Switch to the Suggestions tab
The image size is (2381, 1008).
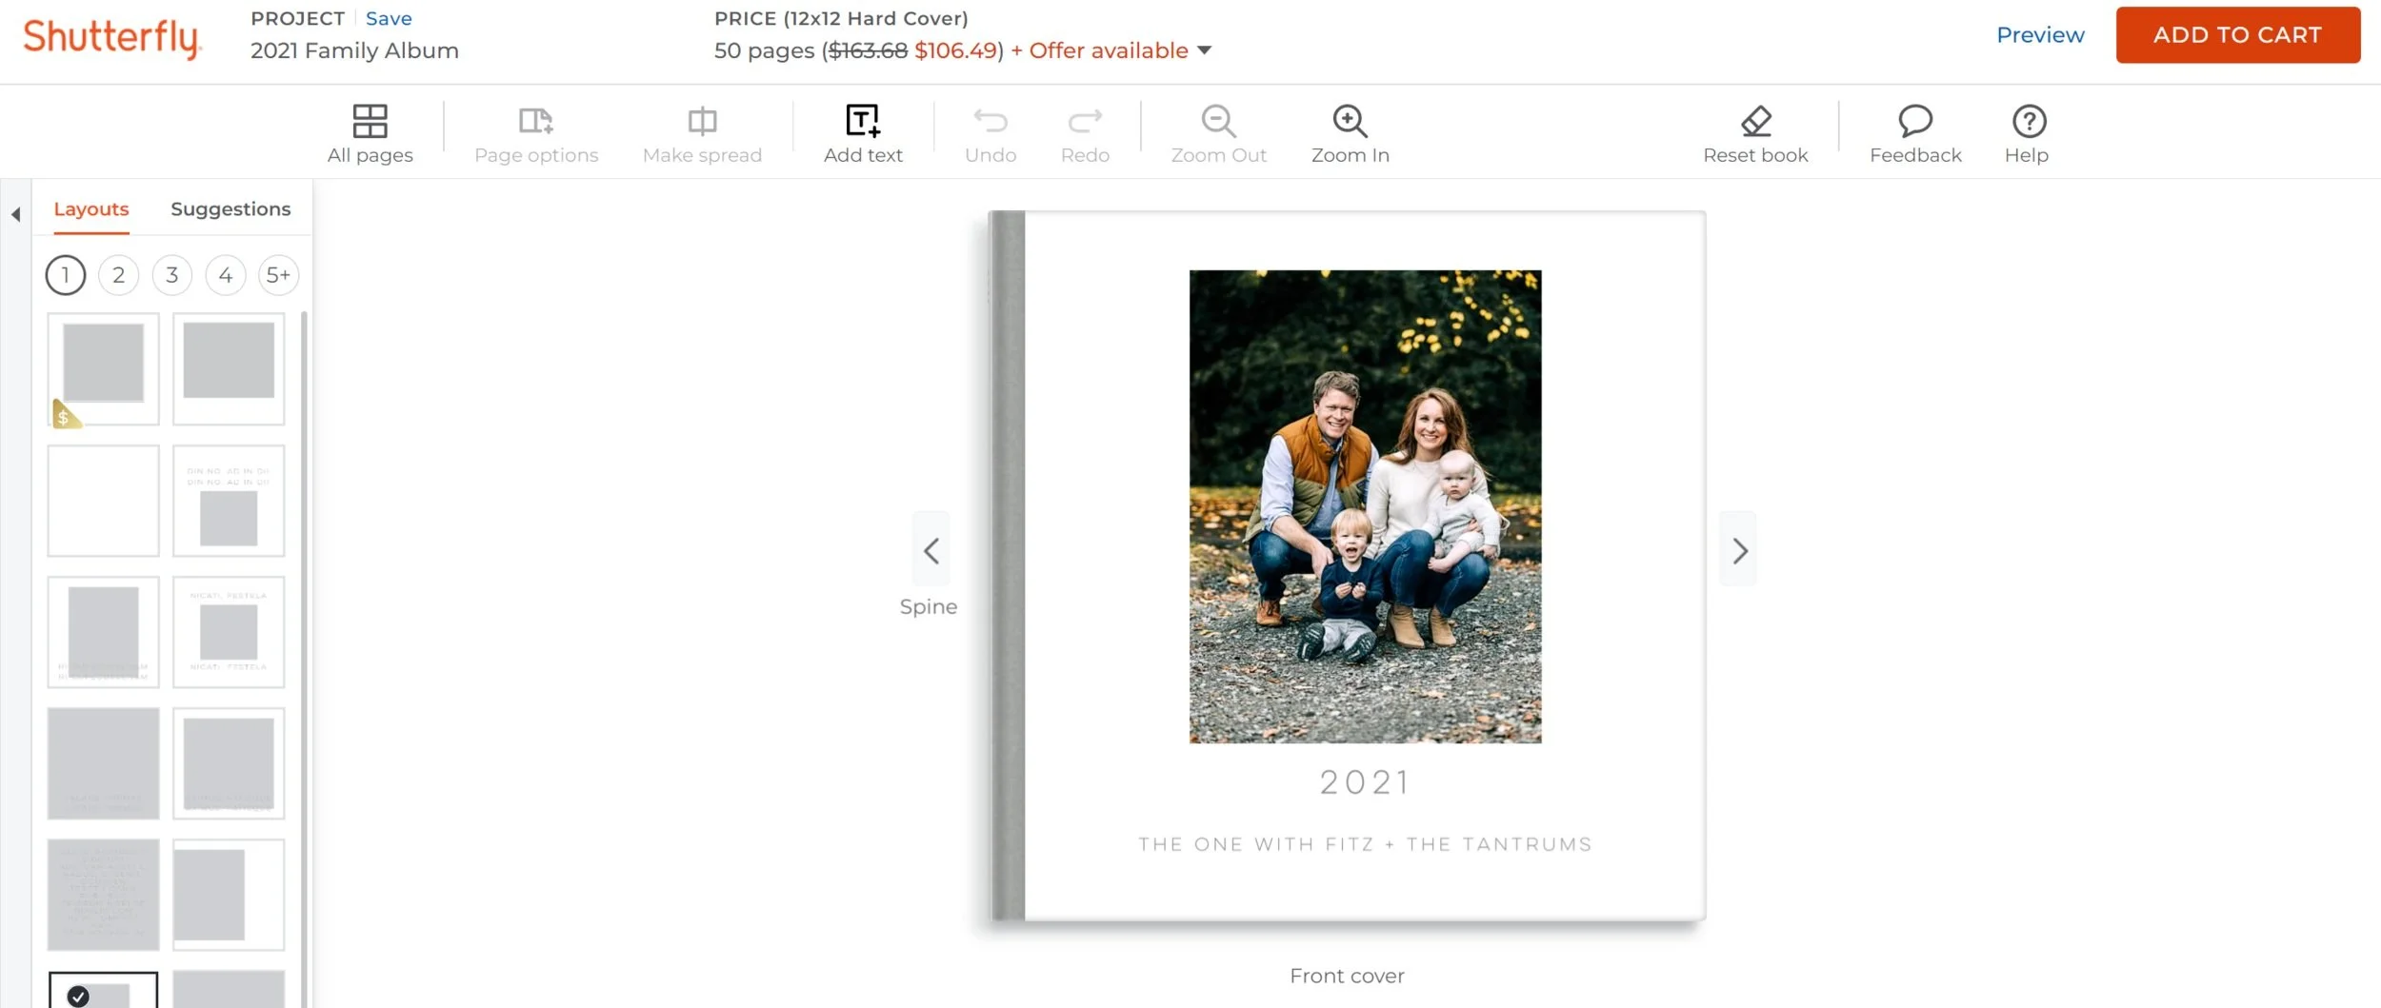[x=230, y=208]
